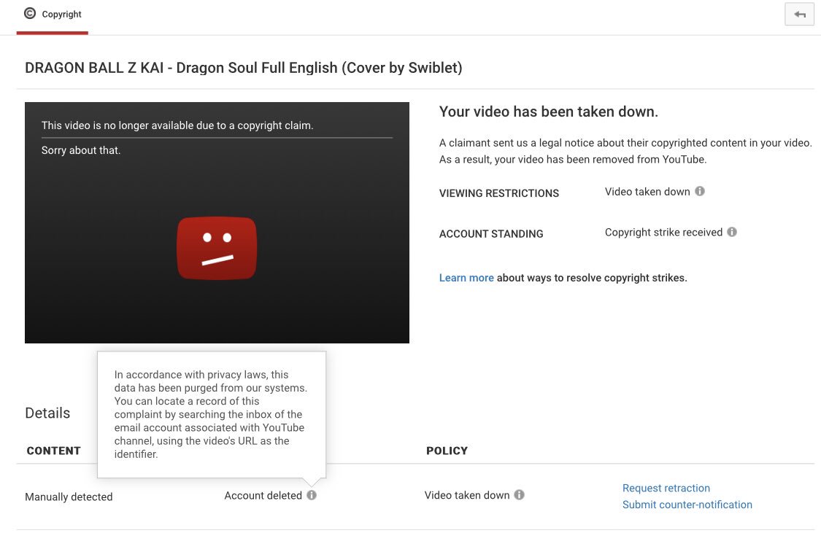Click the VIEWING RESTRICTIONS label
The width and height of the screenshot is (821, 533).
(499, 193)
